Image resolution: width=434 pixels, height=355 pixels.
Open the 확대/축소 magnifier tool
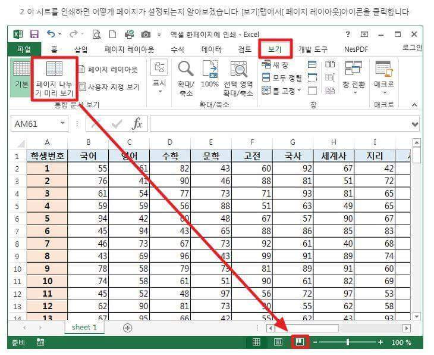185,79
